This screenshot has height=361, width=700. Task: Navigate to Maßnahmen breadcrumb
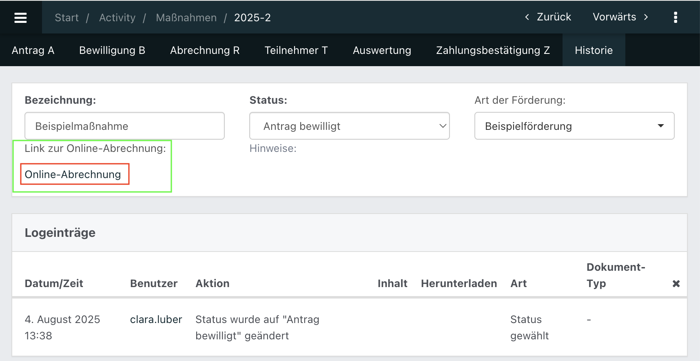coord(186,18)
